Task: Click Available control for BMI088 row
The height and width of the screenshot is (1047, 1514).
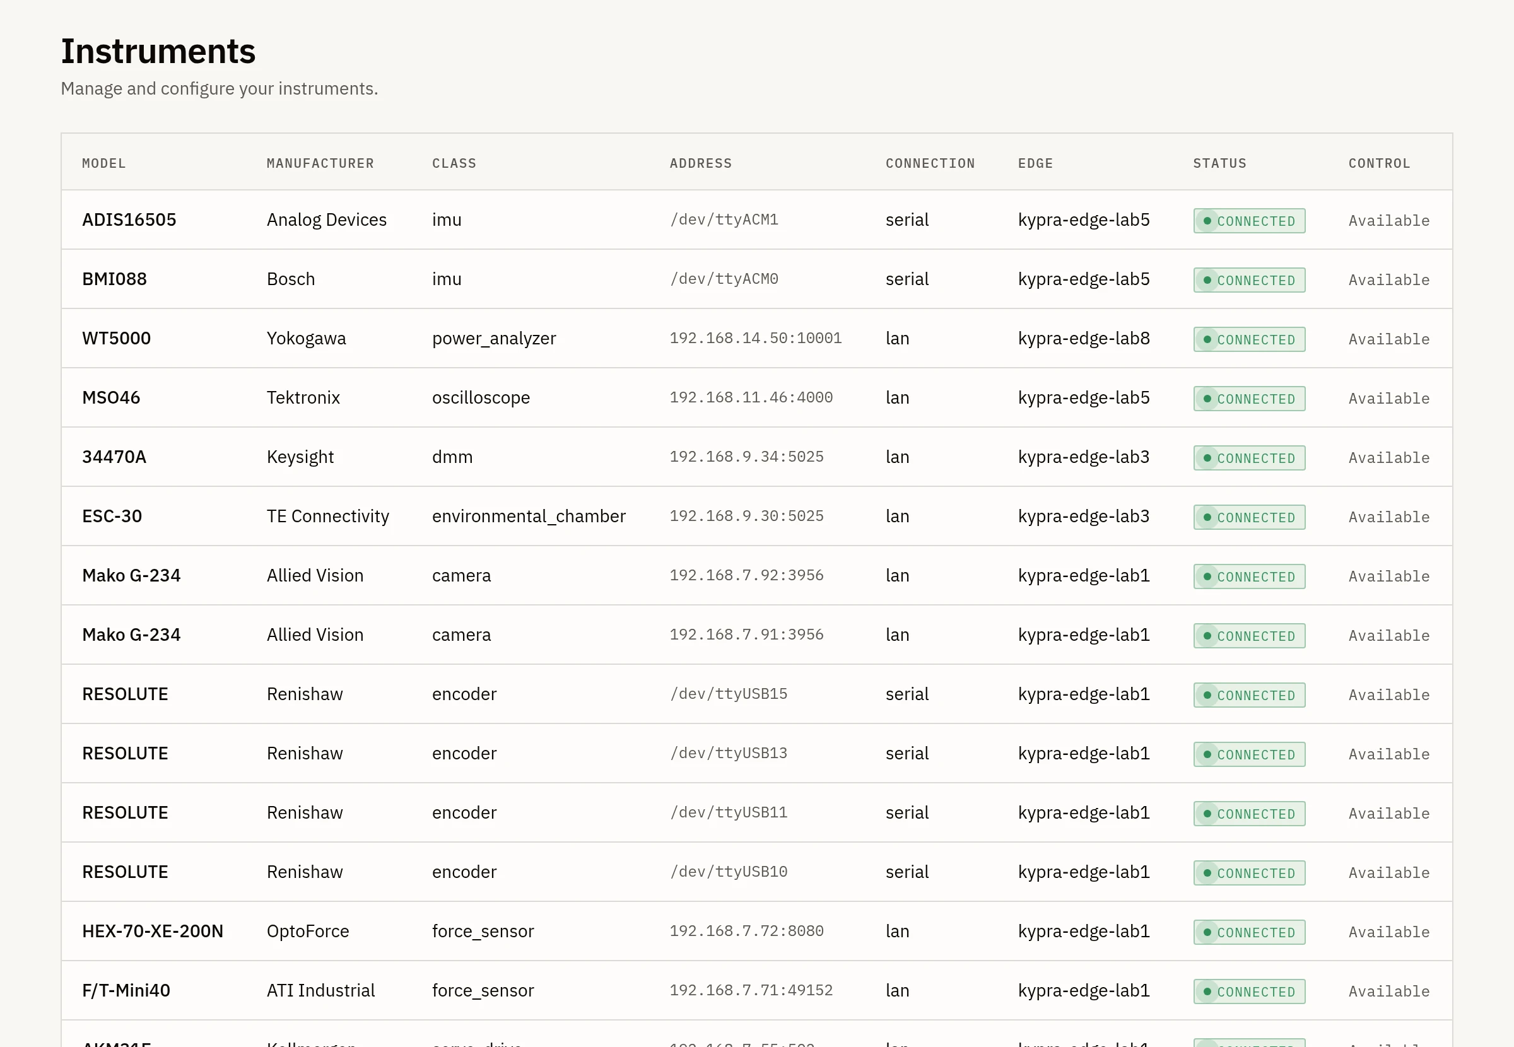Action: tap(1388, 280)
